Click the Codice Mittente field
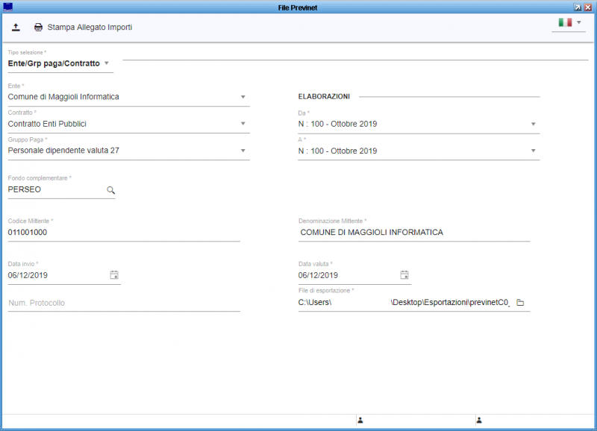Viewport: 597px width, 431px height. (x=124, y=233)
